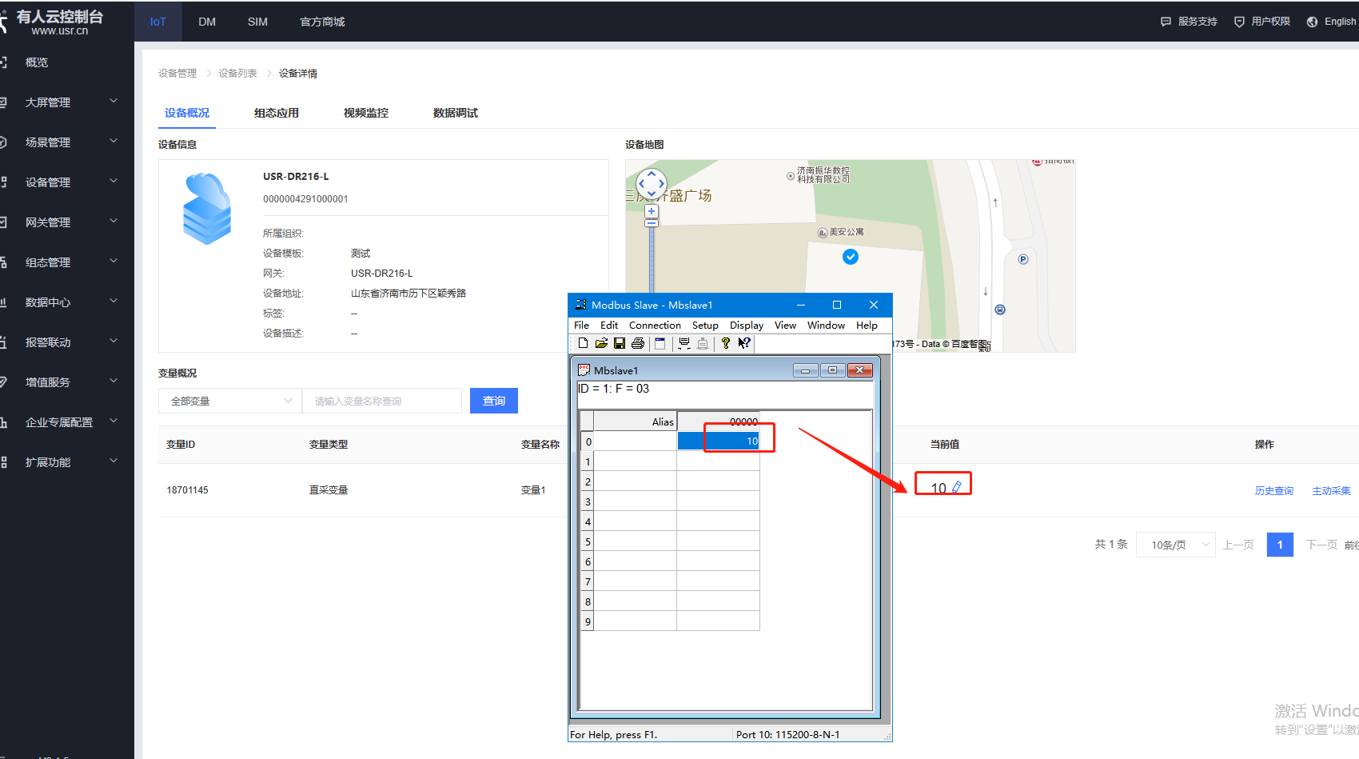The width and height of the screenshot is (1359, 759).
Task: Click bus stop icon on map
Action: 1000,310
